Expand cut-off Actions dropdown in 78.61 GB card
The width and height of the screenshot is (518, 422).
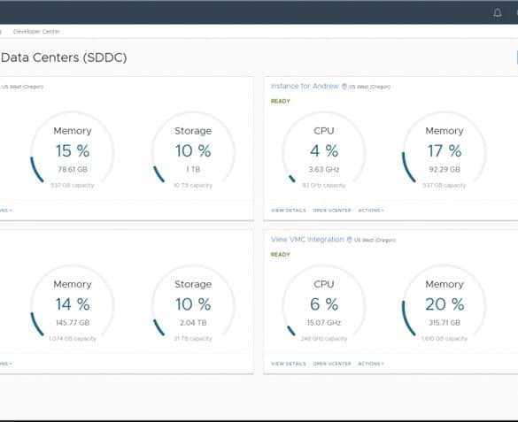pyautogui.click(x=6, y=211)
